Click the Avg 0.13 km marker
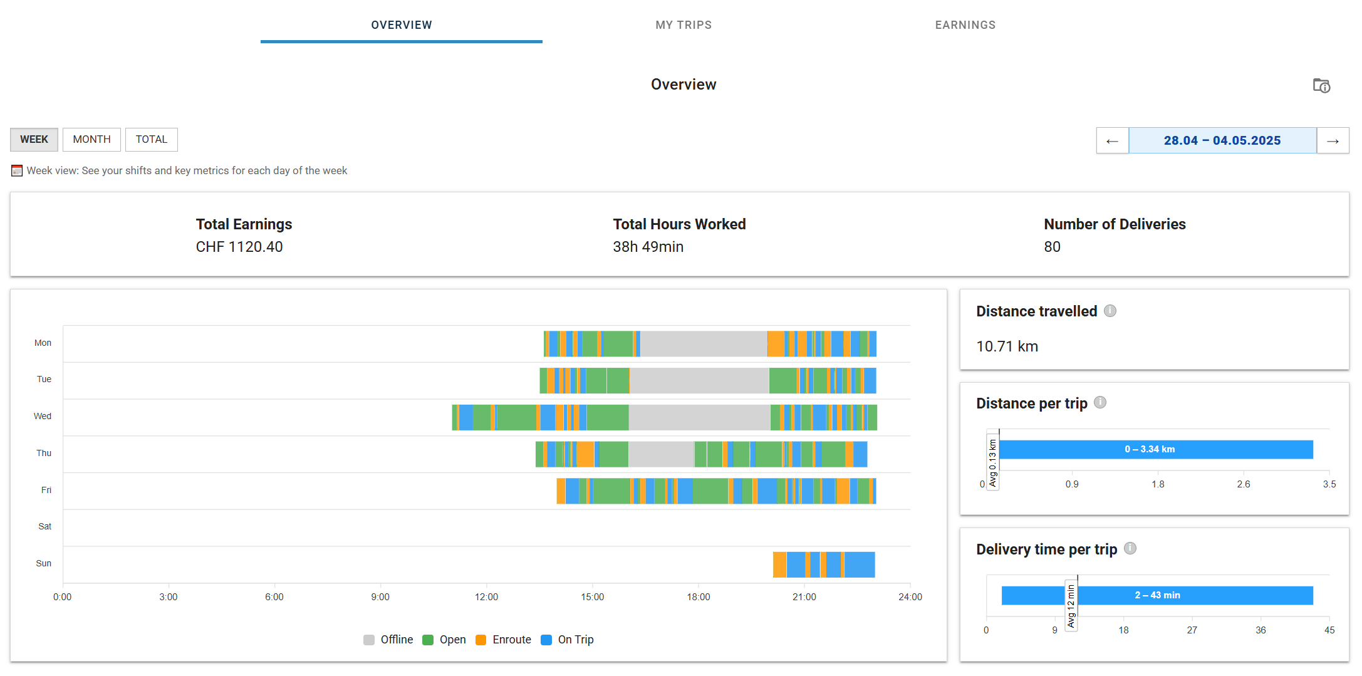The width and height of the screenshot is (1362, 676). point(992,462)
